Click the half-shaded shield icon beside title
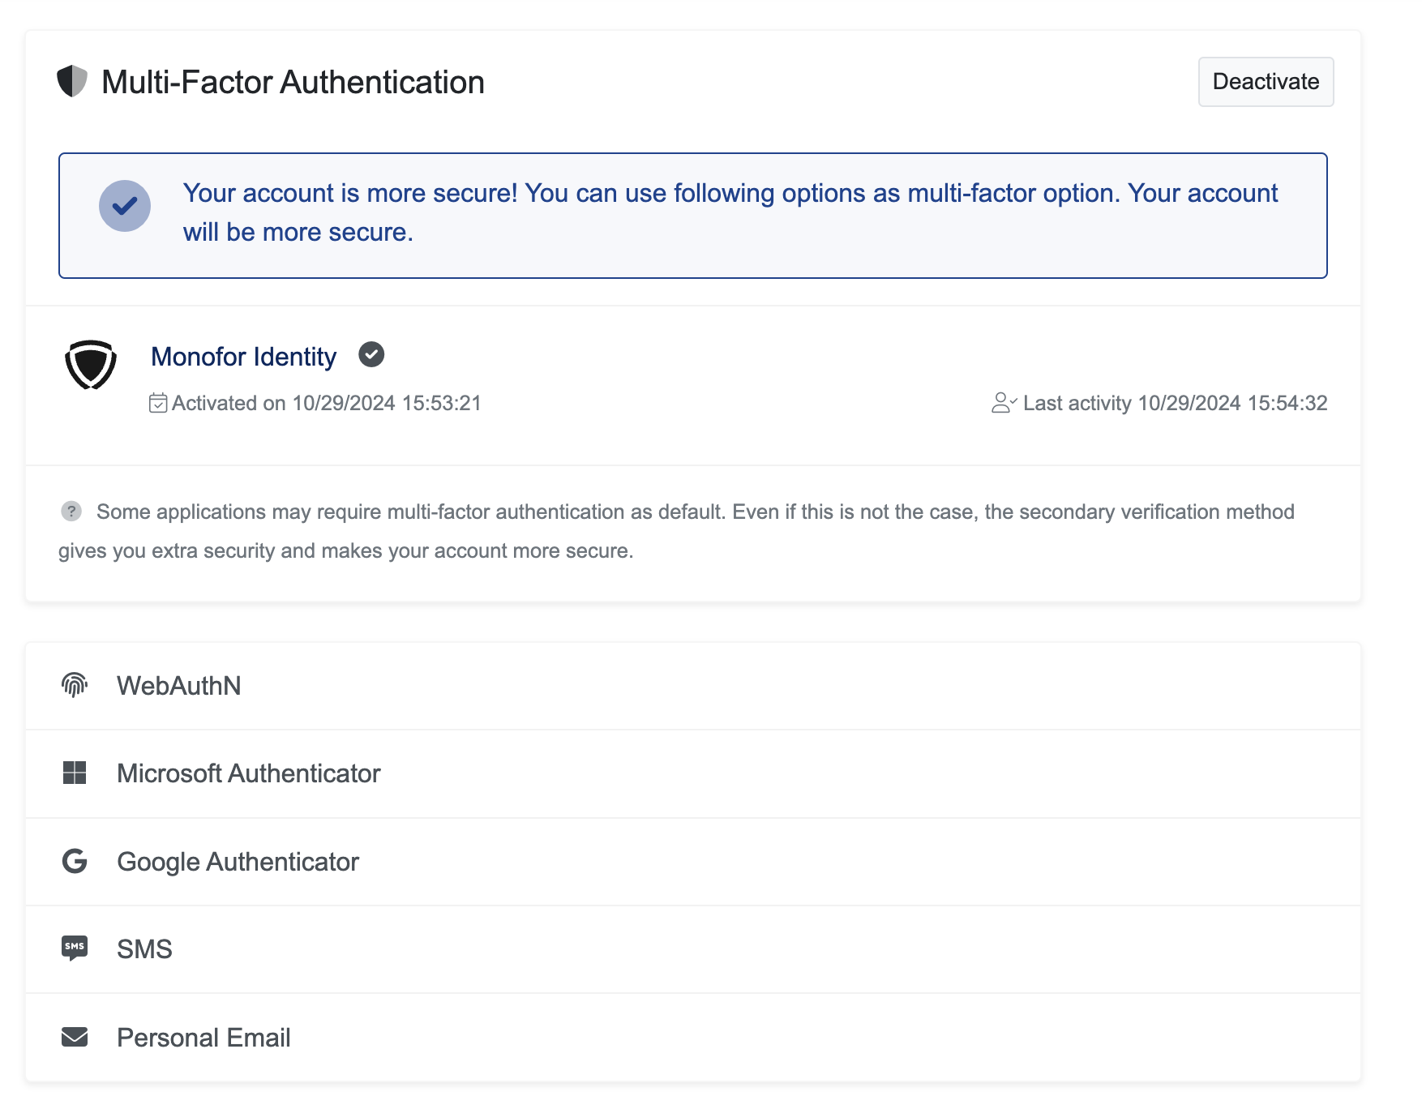1422x1109 pixels. pyautogui.click(x=72, y=82)
